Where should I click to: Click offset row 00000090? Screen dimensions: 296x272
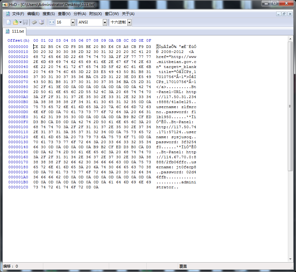click(x=18, y=92)
